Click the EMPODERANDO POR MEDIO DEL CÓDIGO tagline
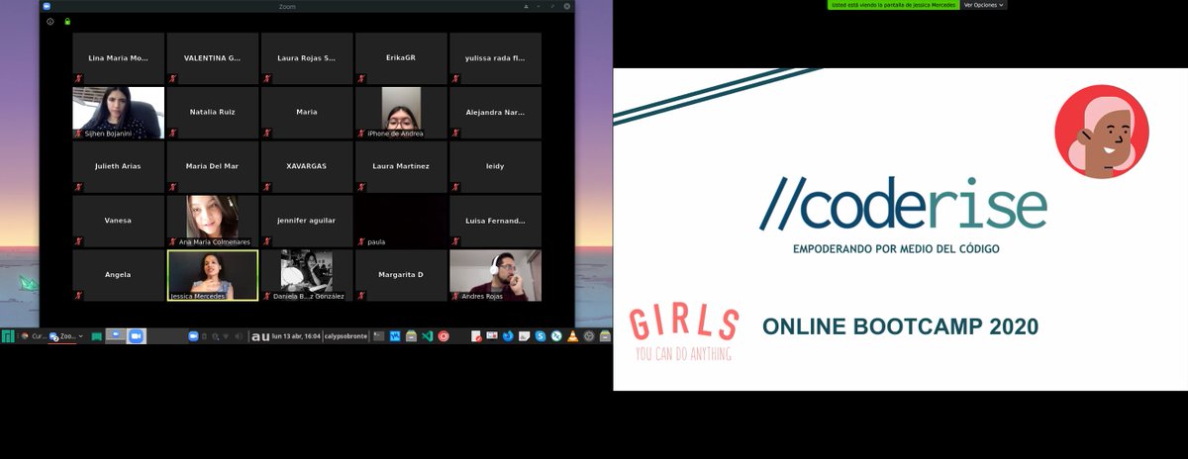This screenshot has width=1188, height=459. (896, 248)
